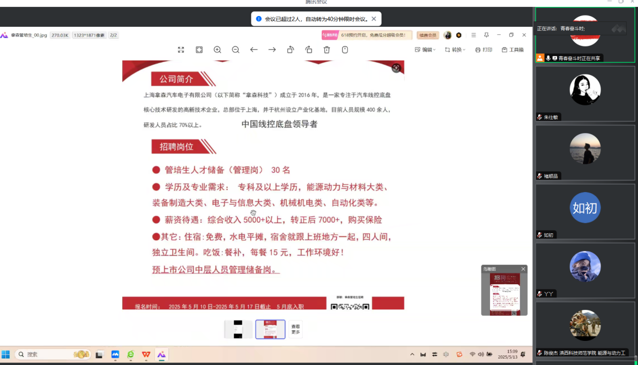Go to the next image with right arrow

point(272,50)
